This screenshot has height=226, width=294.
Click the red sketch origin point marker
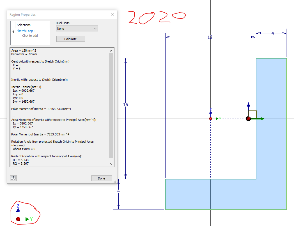pos(211,119)
